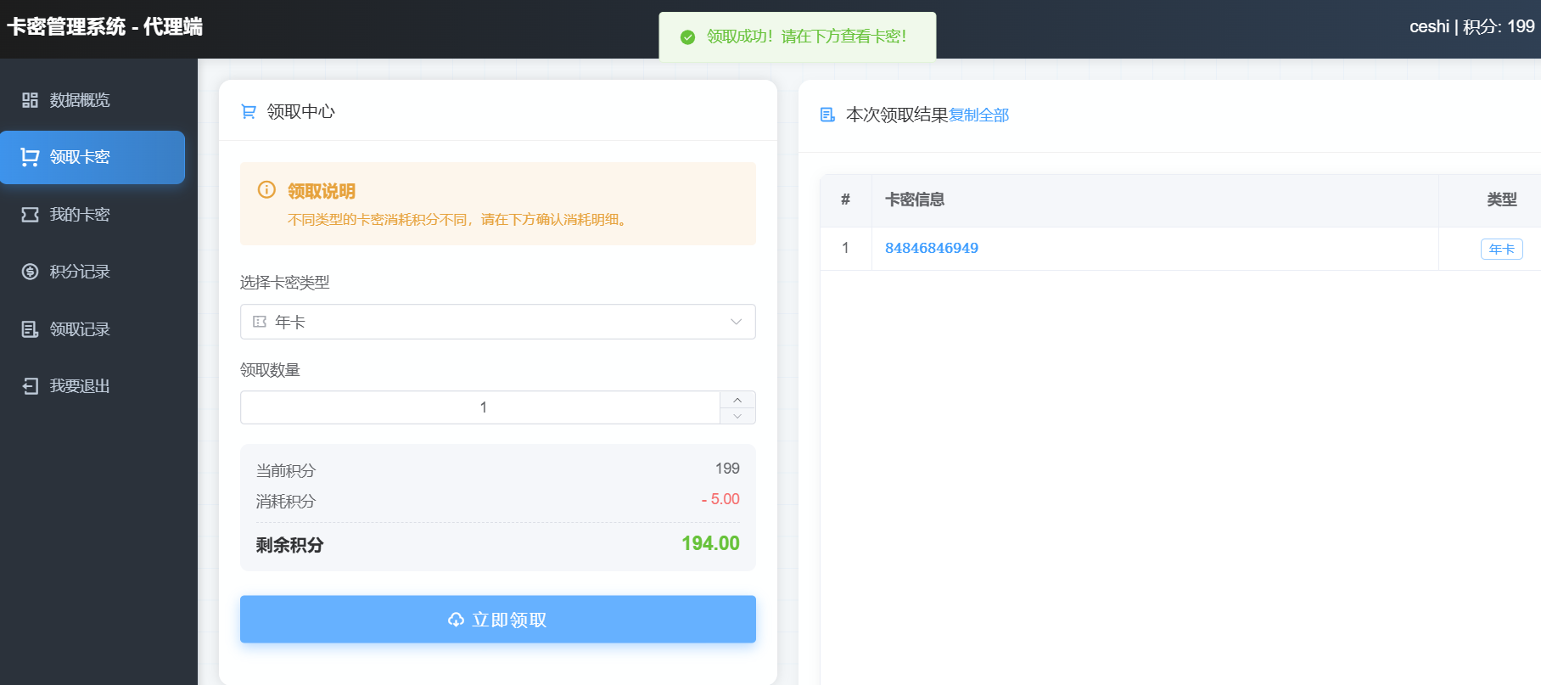The width and height of the screenshot is (1541, 685).
Task: Click the results document icon in header
Action: (x=827, y=115)
